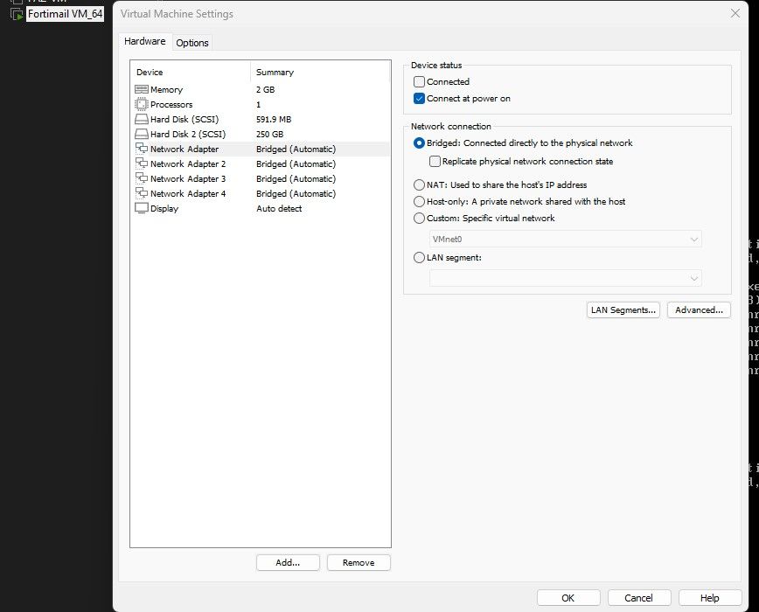
Task: Select the Network Adapter 3 row
Action: (x=261, y=179)
